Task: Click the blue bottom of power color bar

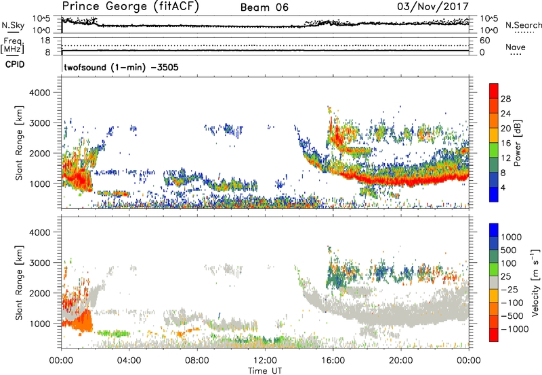Action: (494, 194)
